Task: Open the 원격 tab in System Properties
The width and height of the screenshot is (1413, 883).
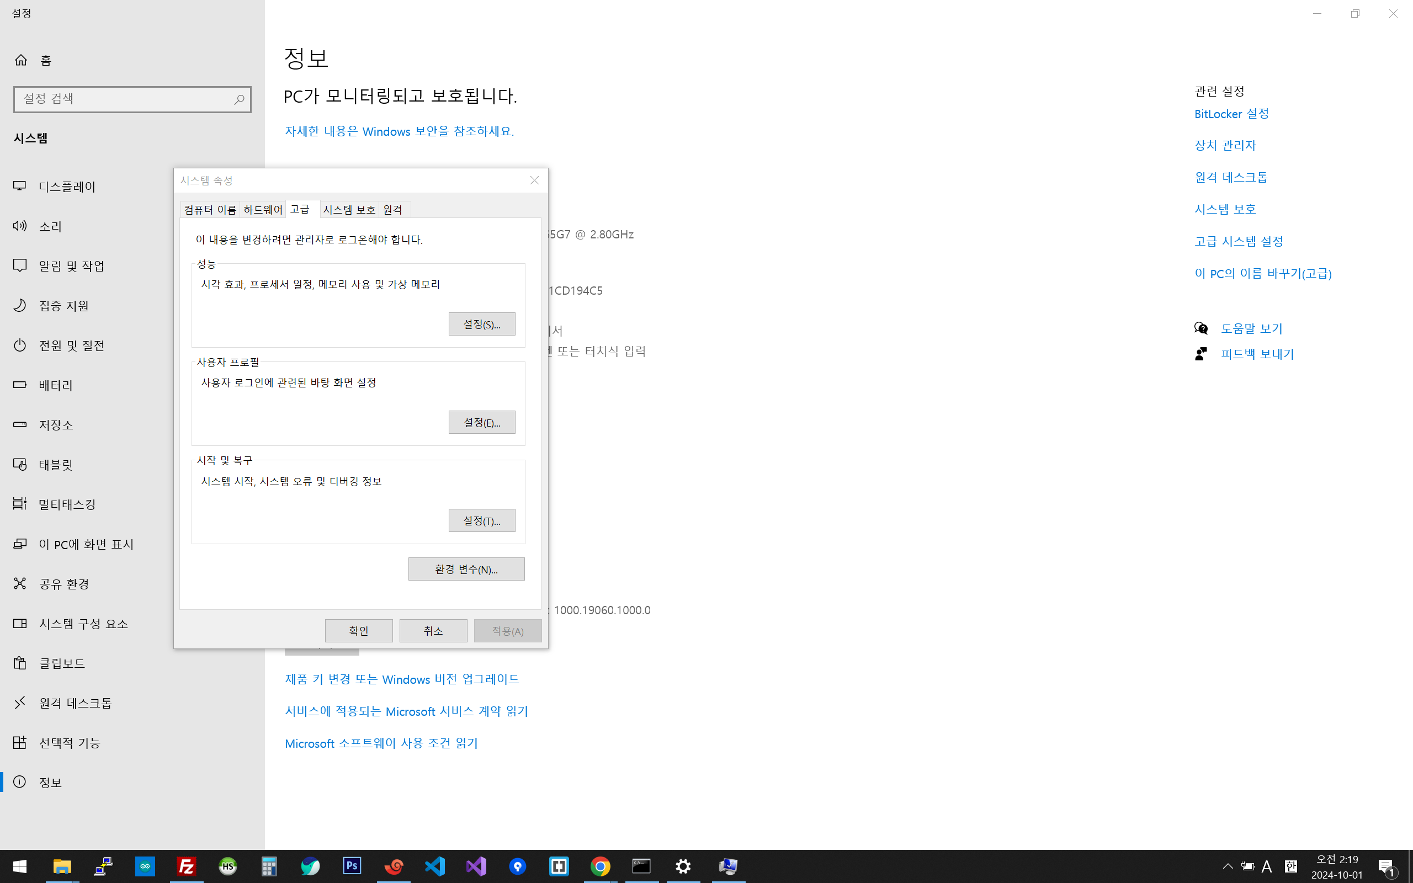Action: [393, 210]
